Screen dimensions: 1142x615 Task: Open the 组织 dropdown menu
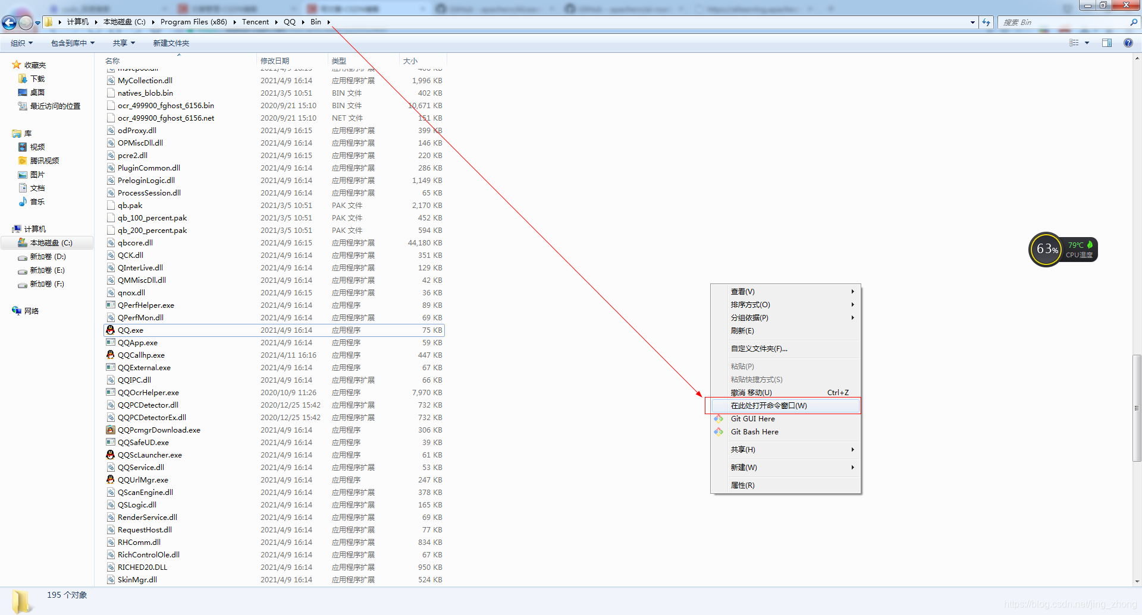[22, 43]
